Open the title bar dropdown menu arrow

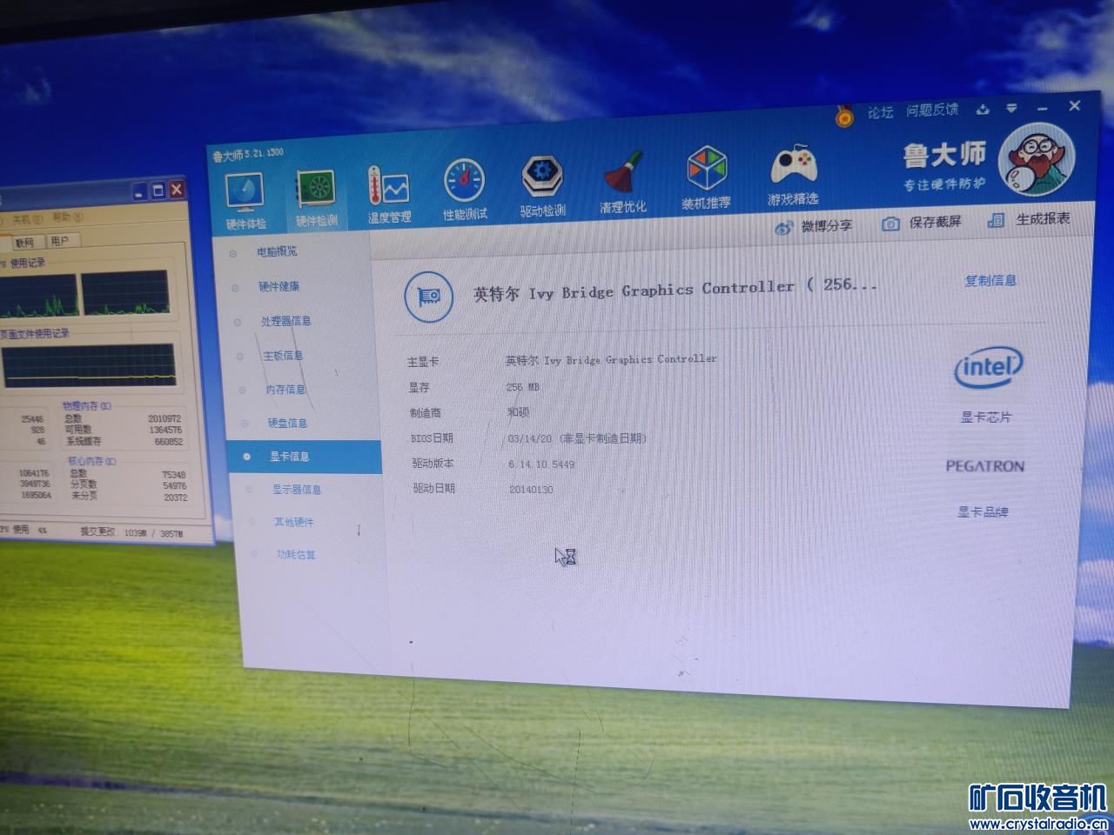click(x=1011, y=109)
